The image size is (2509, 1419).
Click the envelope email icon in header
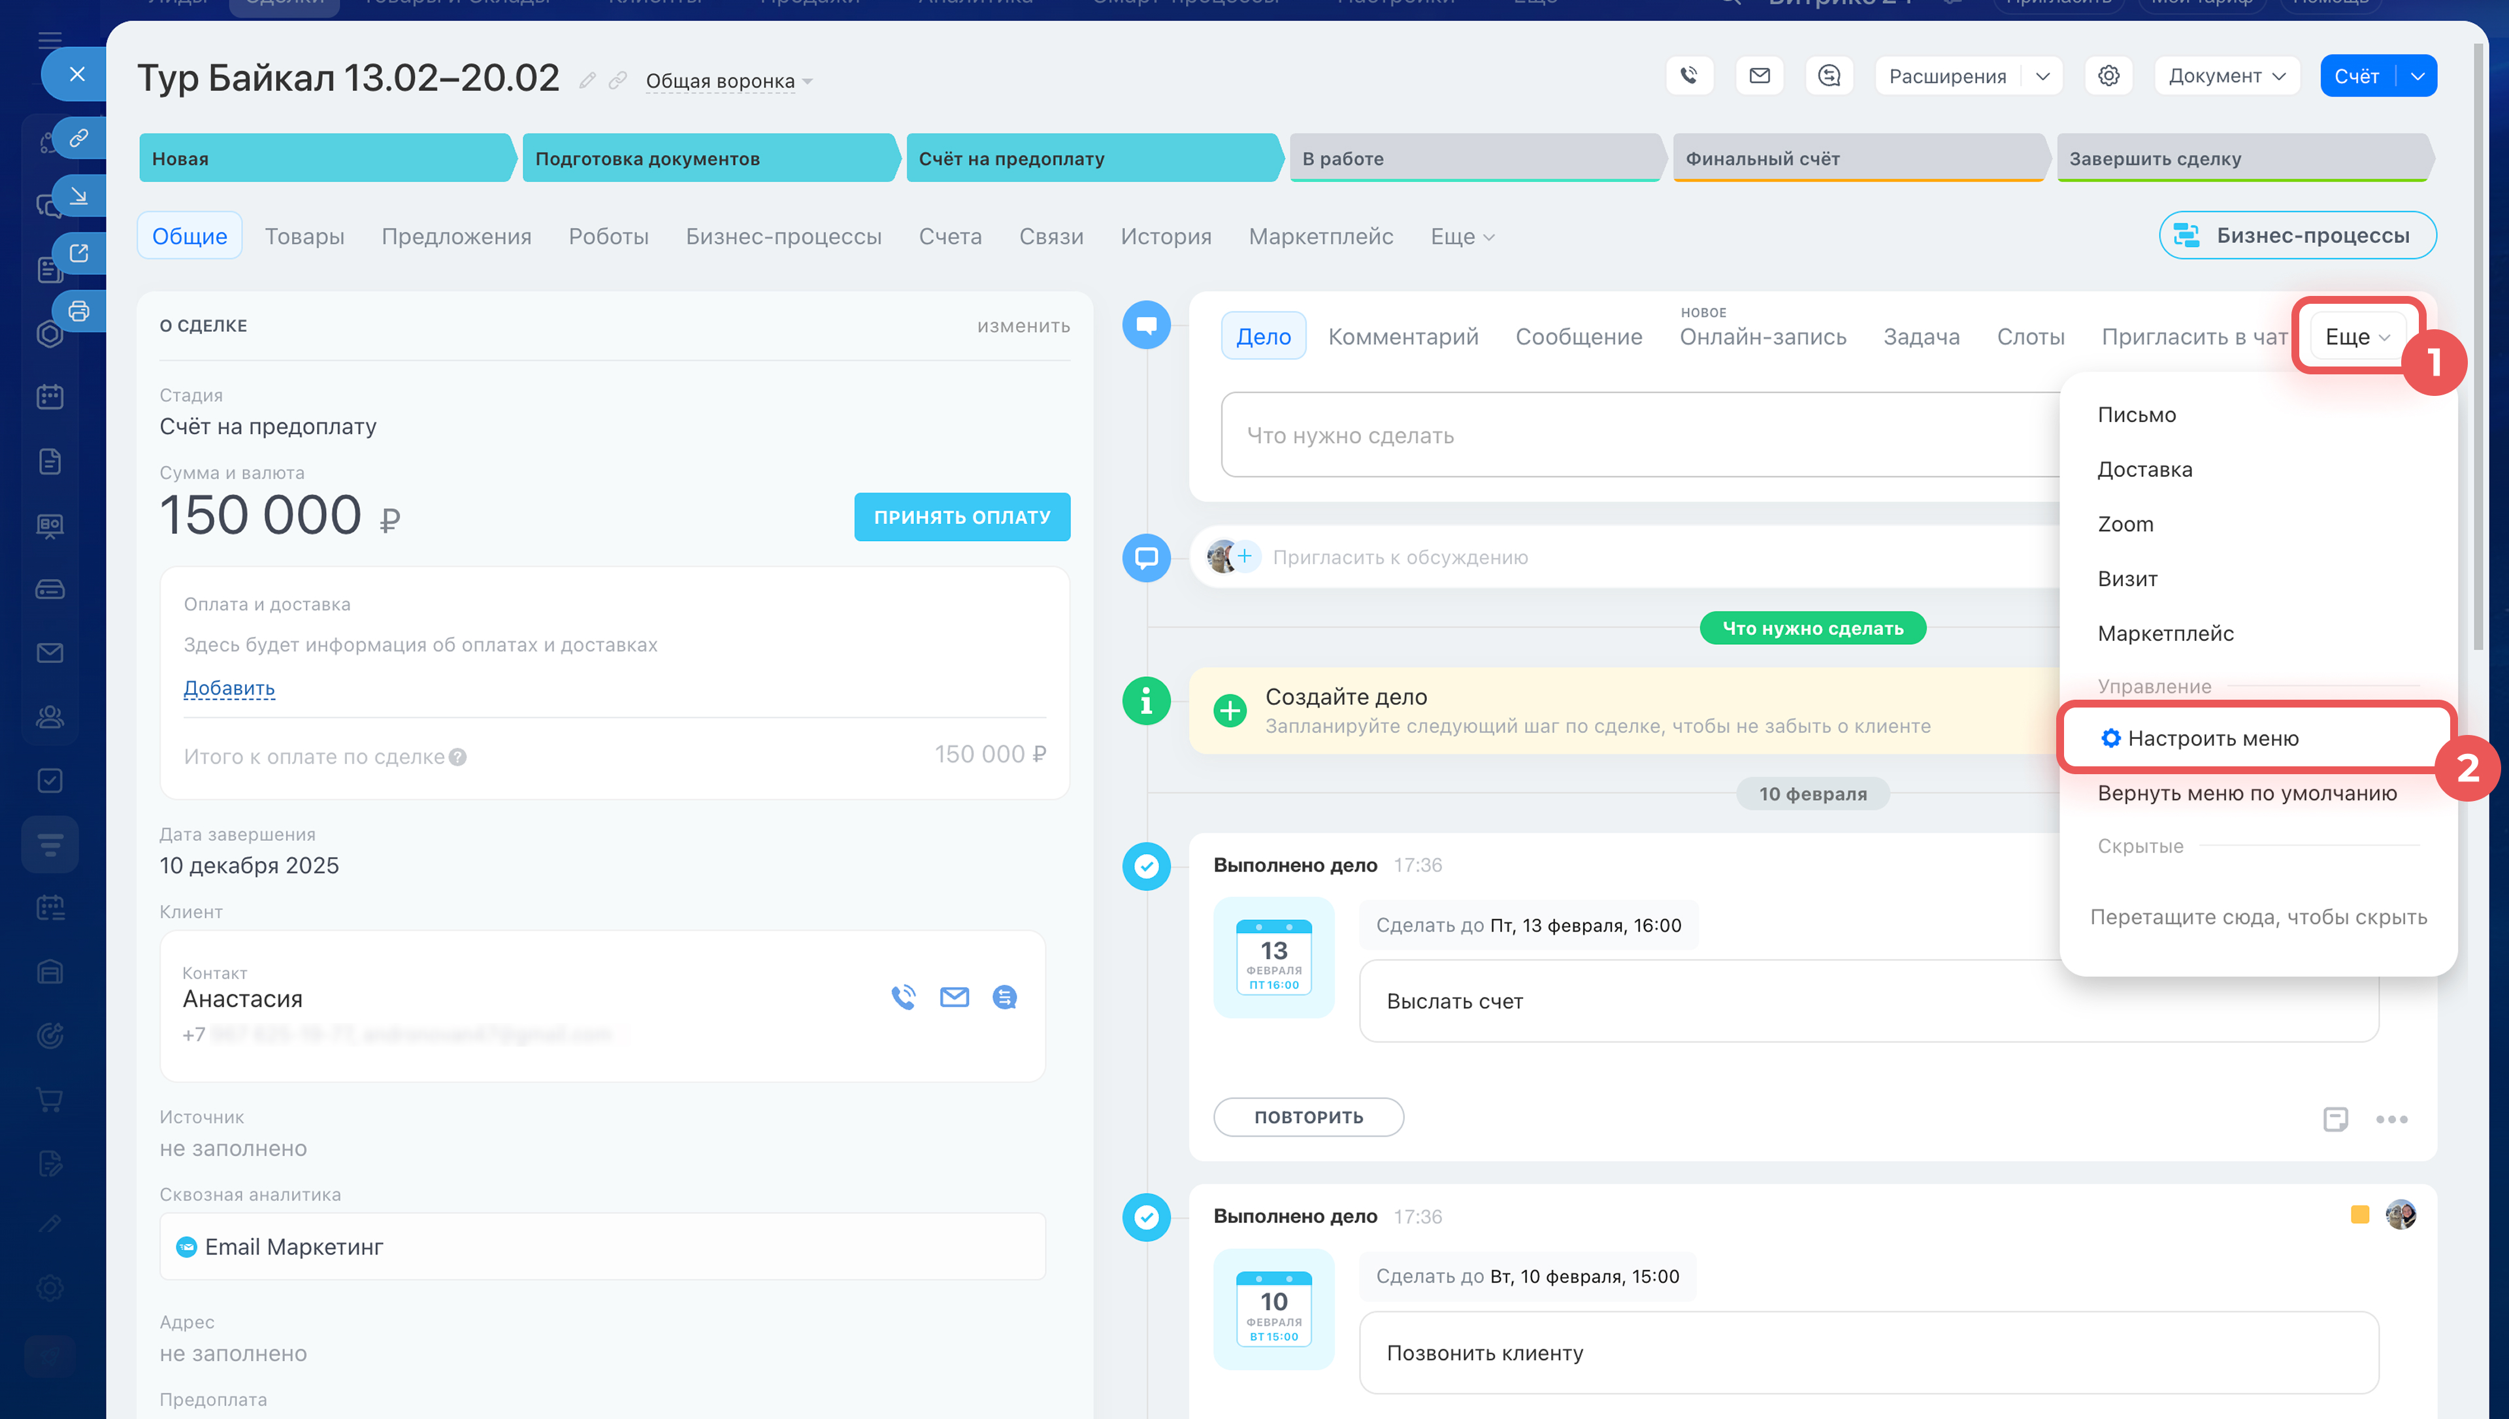coord(1759,75)
